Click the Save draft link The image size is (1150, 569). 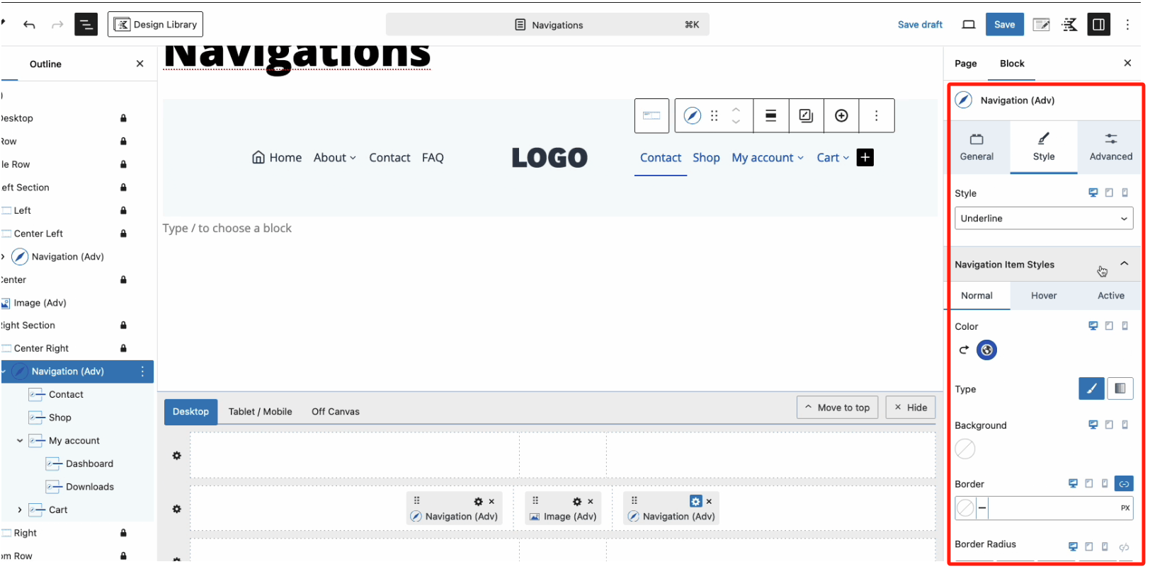[x=919, y=25]
